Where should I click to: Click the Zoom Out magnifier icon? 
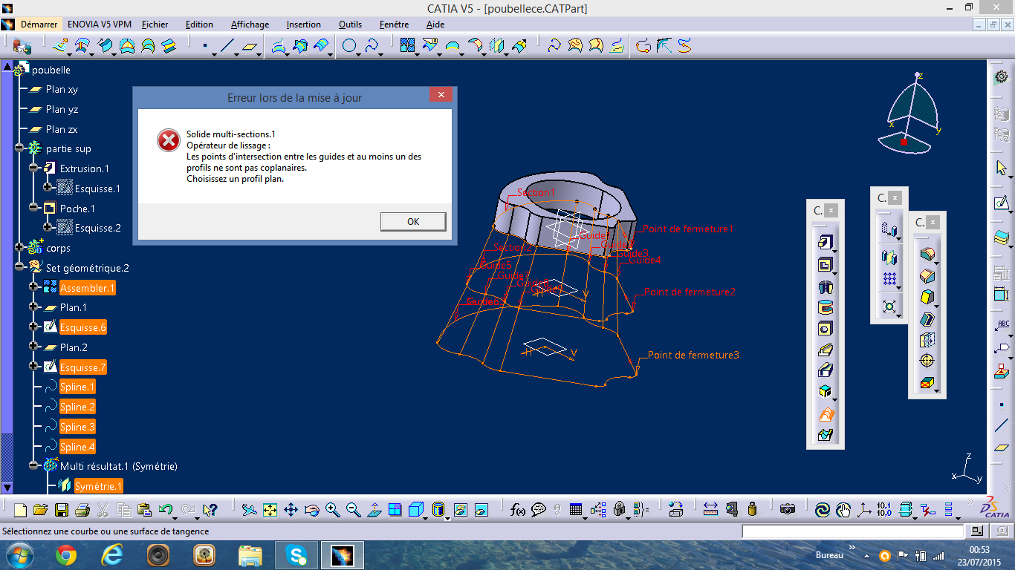click(353, 510)
